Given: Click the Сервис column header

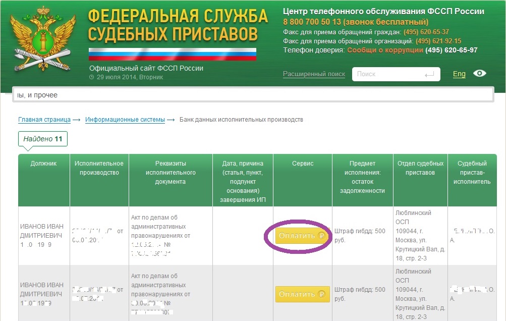Looking at the screenshot, I should point(303,180).
